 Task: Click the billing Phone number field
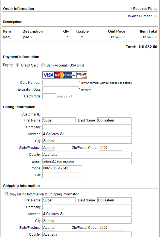click(62, 168)
